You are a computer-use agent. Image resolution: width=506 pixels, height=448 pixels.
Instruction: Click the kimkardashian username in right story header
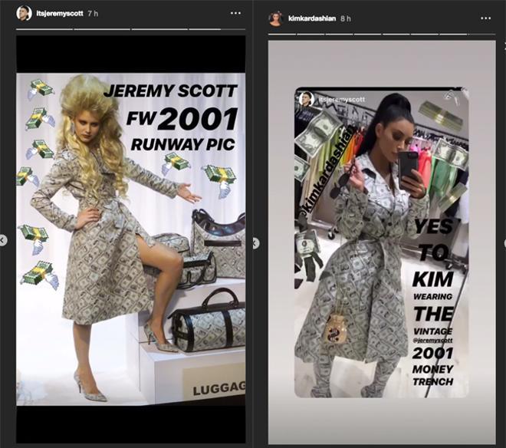click(x=312, y=18)
